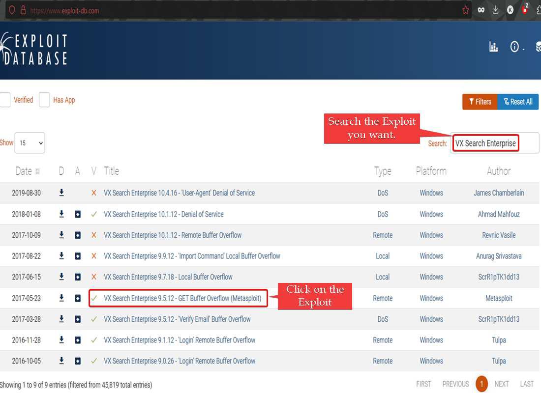Get vulnerable app for 2016-10-05 entry
This screenshot has height=393, width=541.
78,361
